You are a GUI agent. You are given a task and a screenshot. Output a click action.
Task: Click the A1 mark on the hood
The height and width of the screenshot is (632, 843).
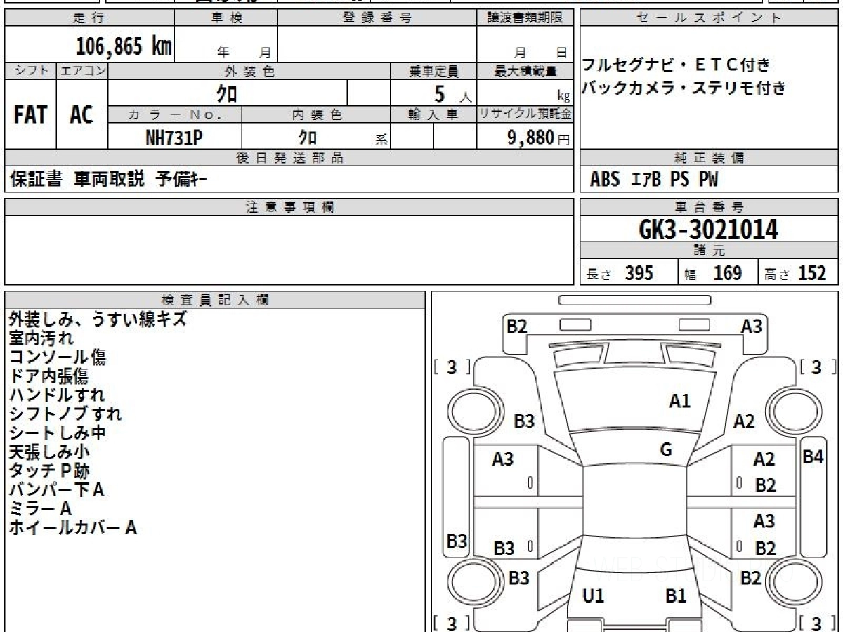point(680,402)
